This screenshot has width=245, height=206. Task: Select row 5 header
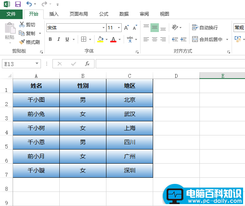7,142
